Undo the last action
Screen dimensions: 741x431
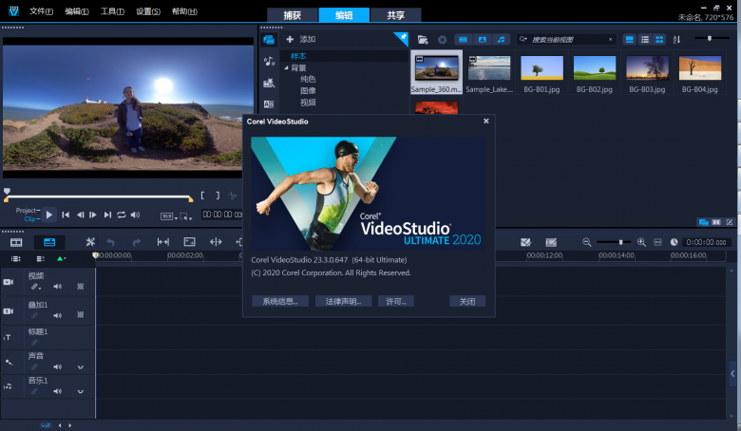tap(110, 242)
